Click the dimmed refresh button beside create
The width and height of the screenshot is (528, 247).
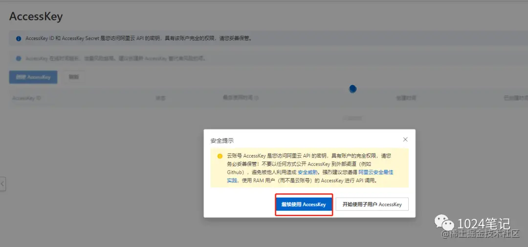pos(74,77)
